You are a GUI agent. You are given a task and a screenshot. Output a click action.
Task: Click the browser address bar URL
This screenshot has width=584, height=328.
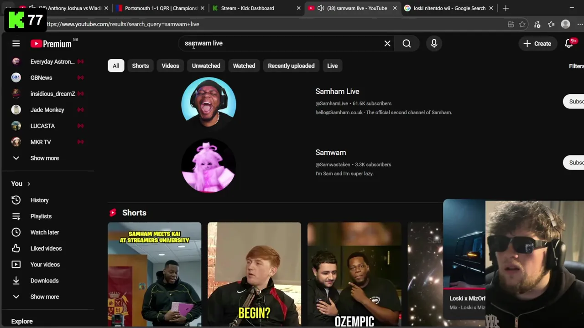tap(122, 24)
